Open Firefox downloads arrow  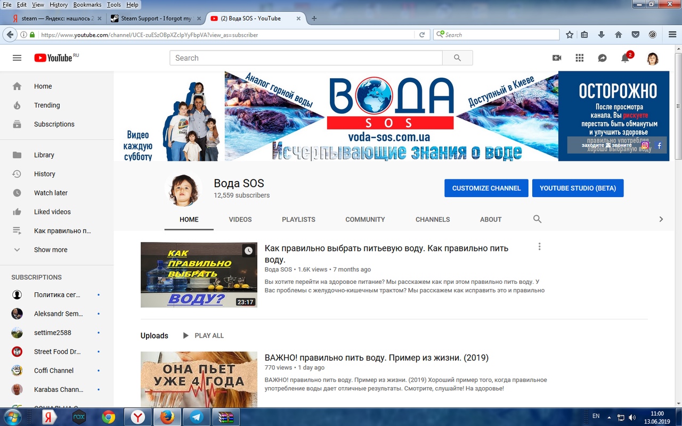pos(602,35)
